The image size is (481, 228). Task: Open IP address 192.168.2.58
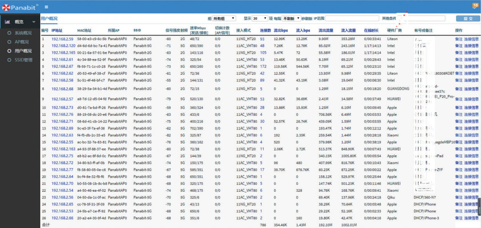[63, 80]
